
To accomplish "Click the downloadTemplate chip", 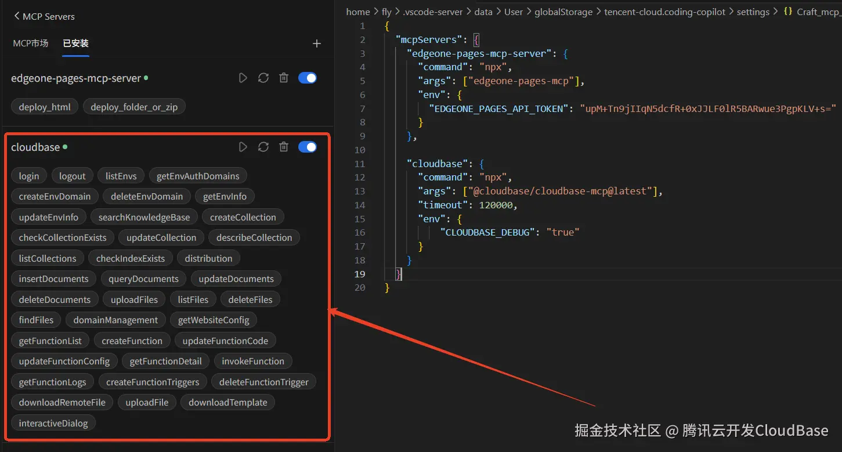I will point(228,402).
